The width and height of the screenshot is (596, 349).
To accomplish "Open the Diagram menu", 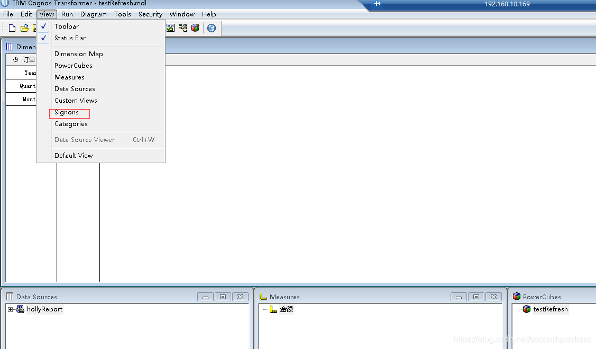I will (x=94, y=14).
